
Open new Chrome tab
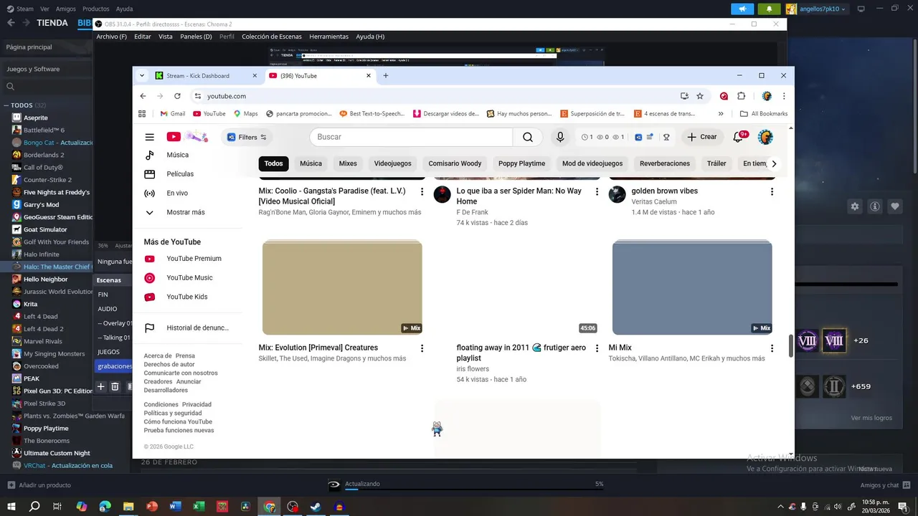[x=386, y=75]
